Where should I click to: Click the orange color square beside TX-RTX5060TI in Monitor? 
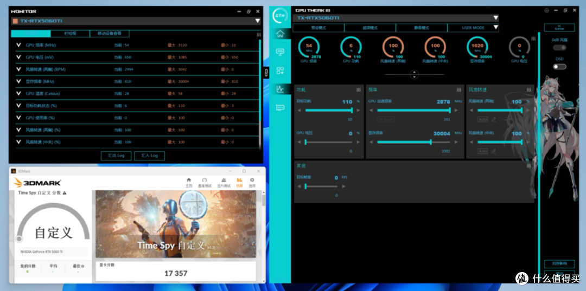15,21
